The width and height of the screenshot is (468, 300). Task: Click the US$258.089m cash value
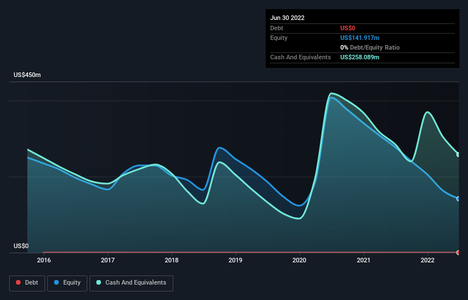pos(360,57)
